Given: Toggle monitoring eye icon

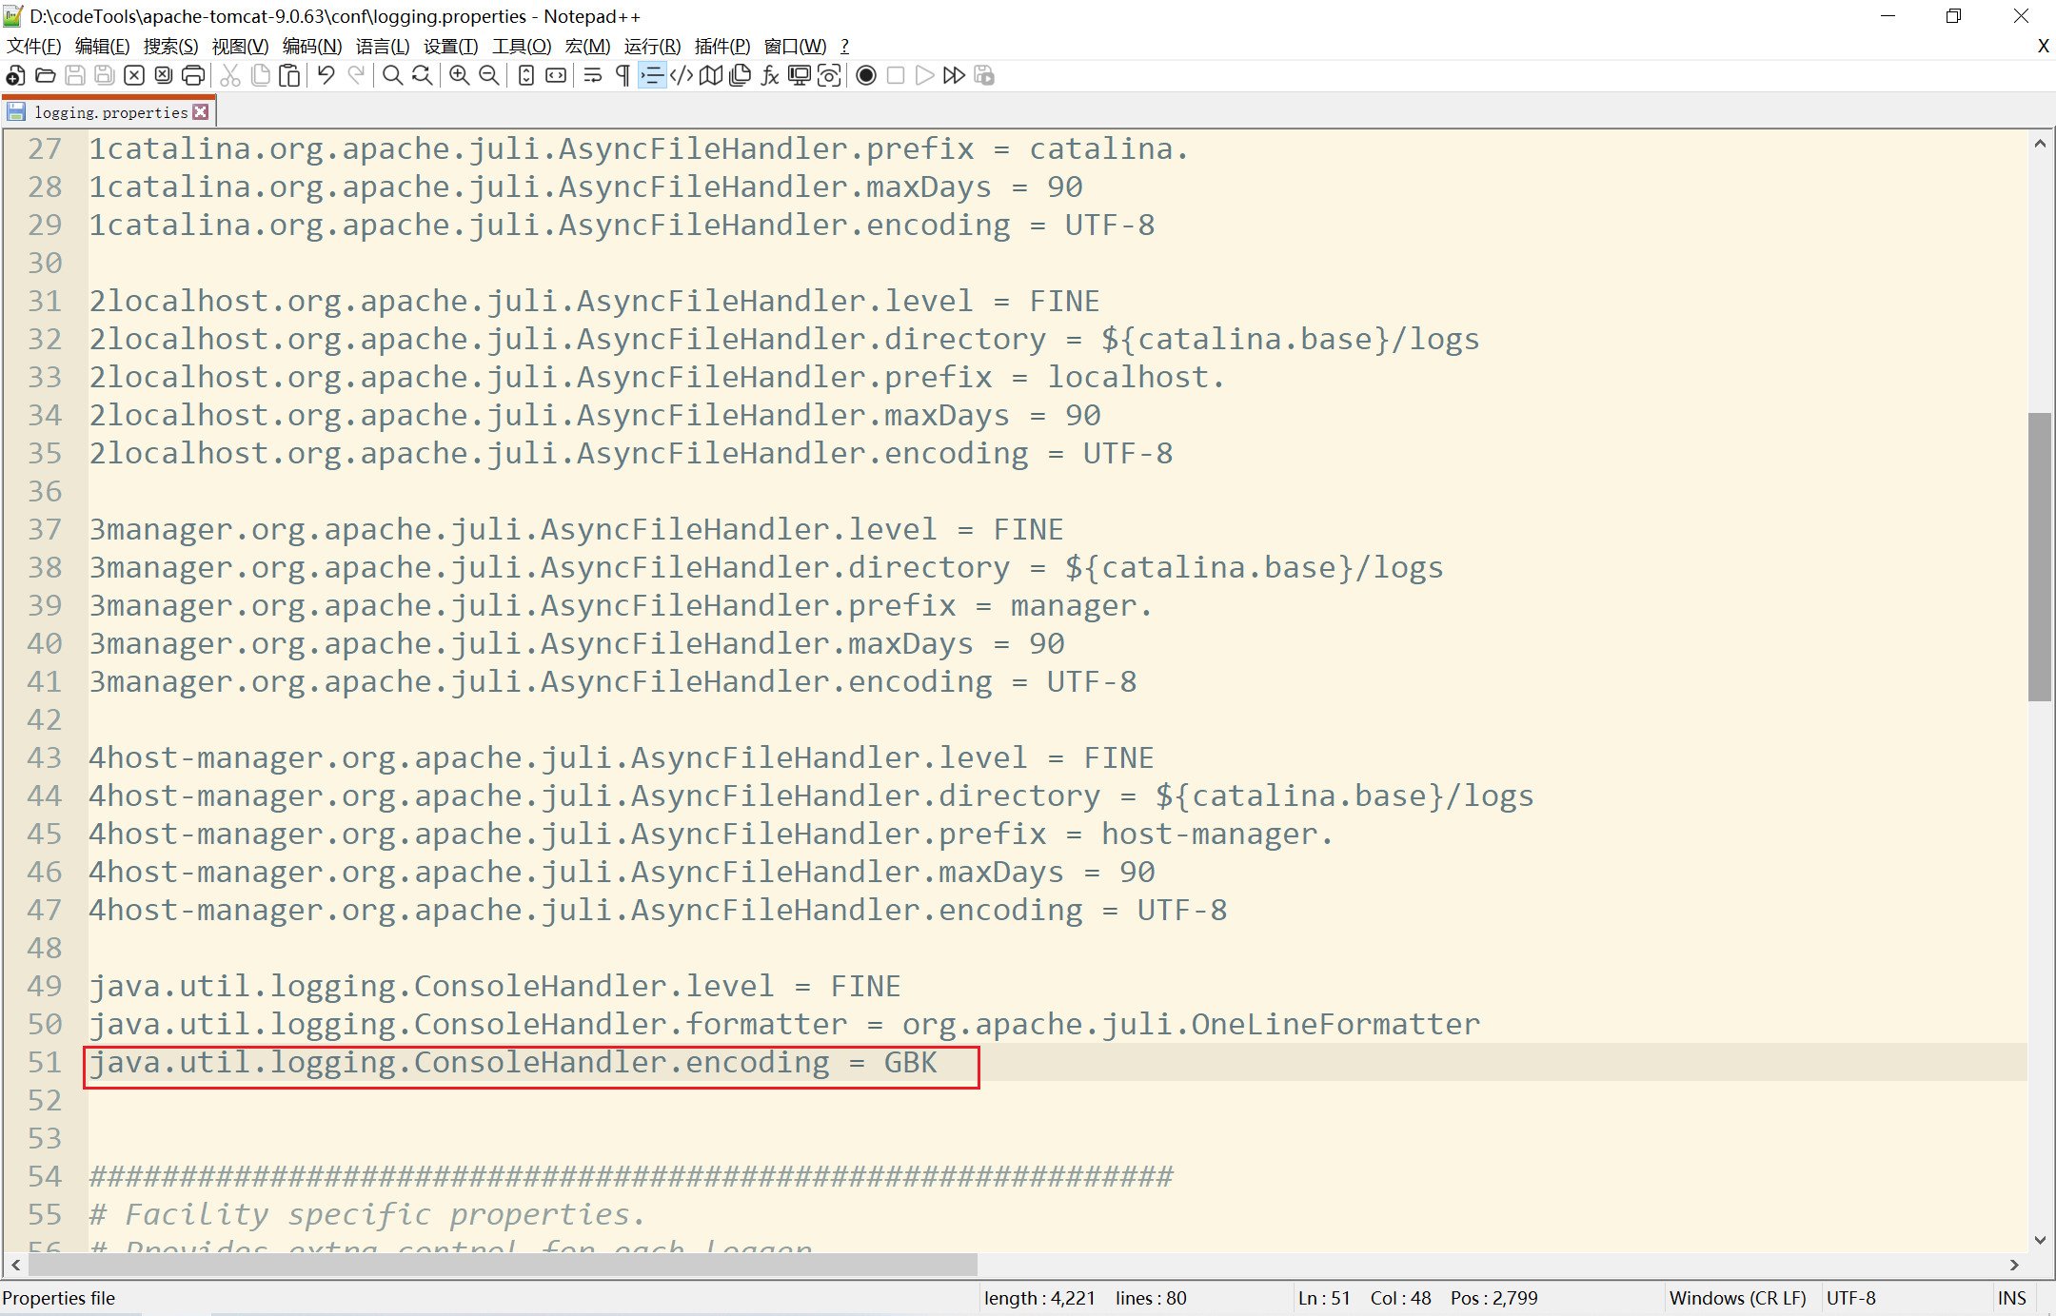Looking at the screenshot, I should [829, 76].
